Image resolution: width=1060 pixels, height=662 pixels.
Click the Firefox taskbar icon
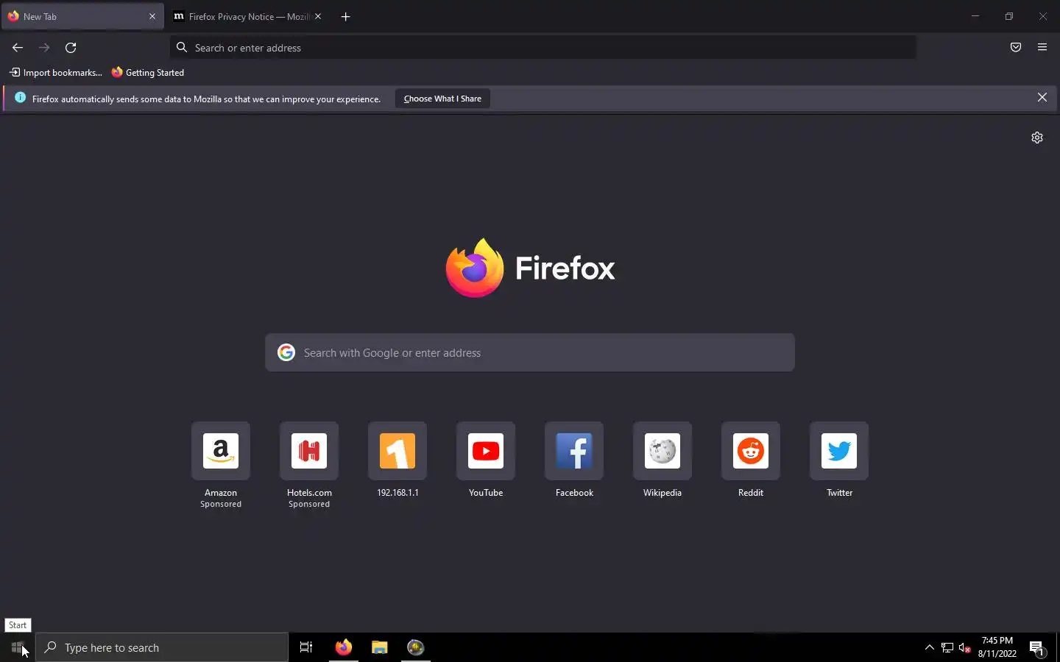[x=343, y=647]
